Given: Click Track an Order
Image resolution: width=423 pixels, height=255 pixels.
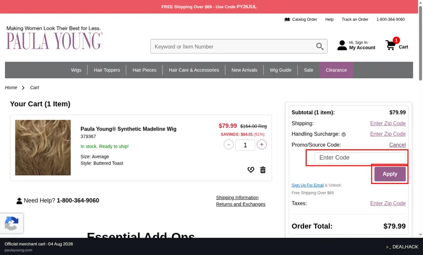Looking at the screenshot, I should pos(355,19).
